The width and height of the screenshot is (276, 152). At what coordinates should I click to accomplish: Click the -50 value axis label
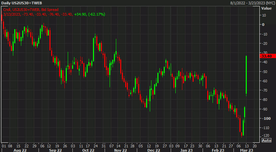click(265, 71)
